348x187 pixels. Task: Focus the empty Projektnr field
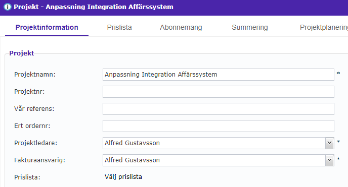pyautogui.click(x=219, y=92)
